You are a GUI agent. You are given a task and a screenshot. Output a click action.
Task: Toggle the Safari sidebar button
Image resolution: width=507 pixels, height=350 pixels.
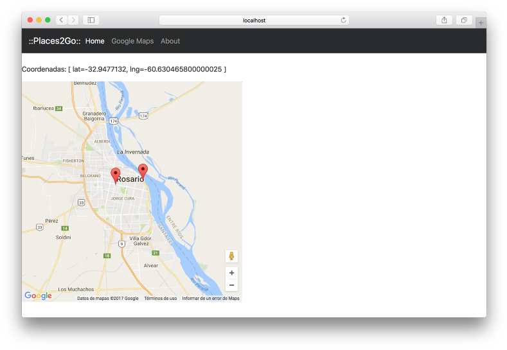click(91, 20)
